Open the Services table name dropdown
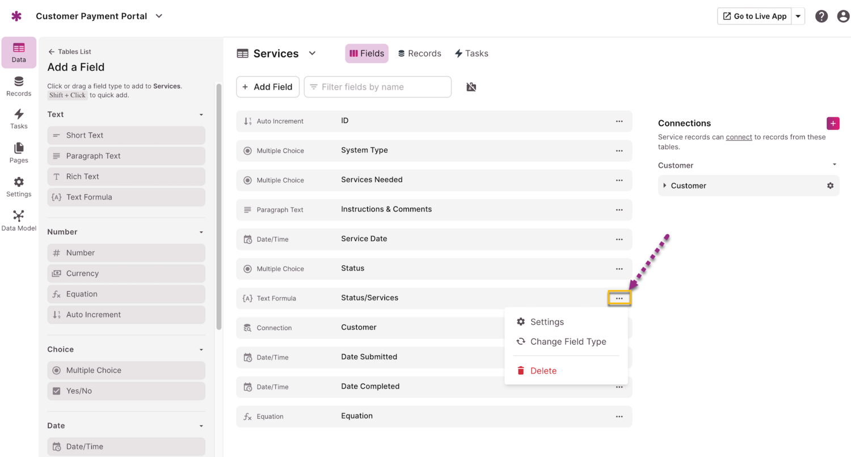Screen dimensions: 851x457 click(x=312, y=53)
